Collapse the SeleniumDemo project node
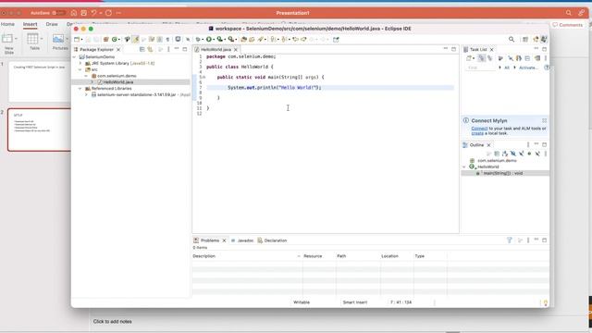 click(x=74, y=57)
